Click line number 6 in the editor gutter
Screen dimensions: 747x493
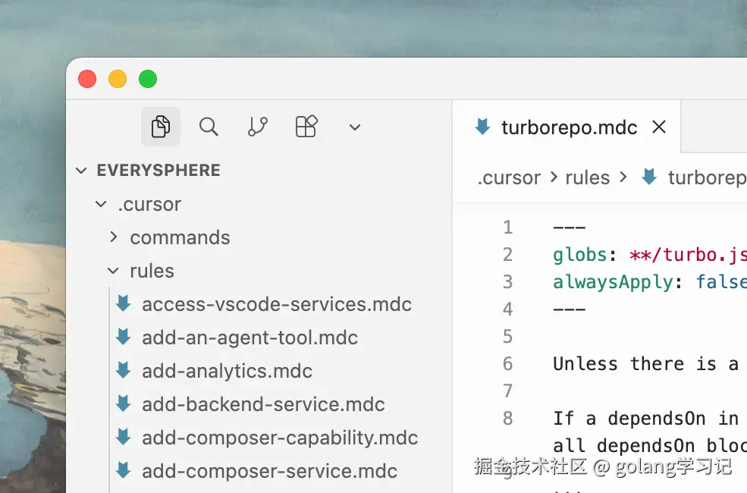[507, 364]
